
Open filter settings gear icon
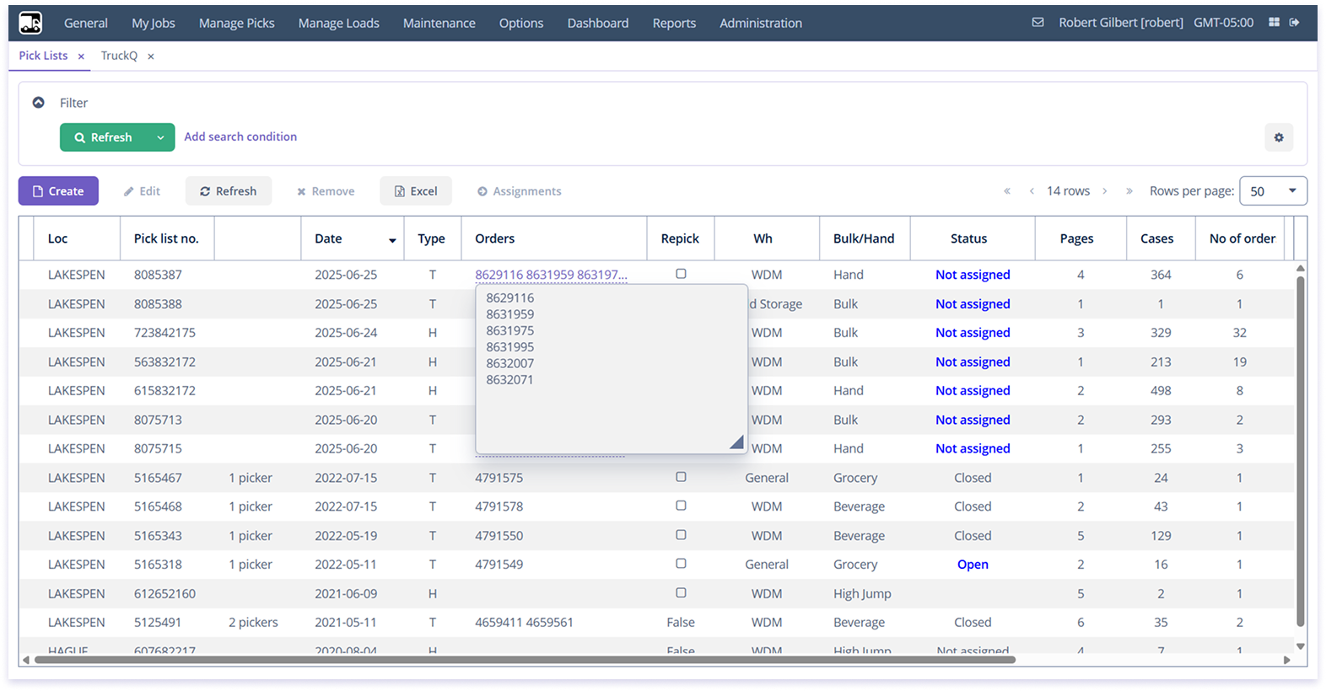(x=1279, y=137)
